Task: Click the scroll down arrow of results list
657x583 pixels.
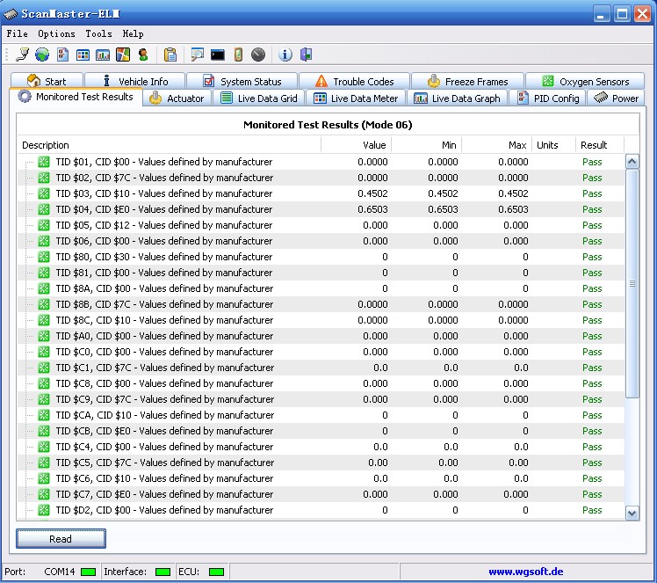Action: [x=632, y=513]
